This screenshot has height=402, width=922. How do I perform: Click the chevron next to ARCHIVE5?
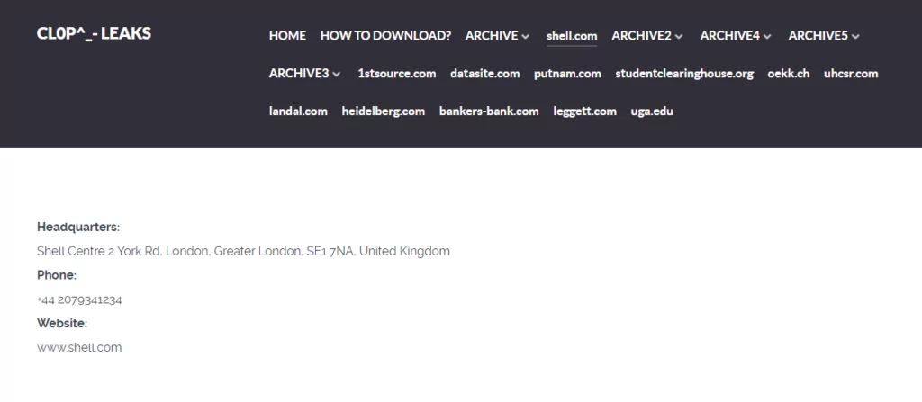tap(855, 37)
